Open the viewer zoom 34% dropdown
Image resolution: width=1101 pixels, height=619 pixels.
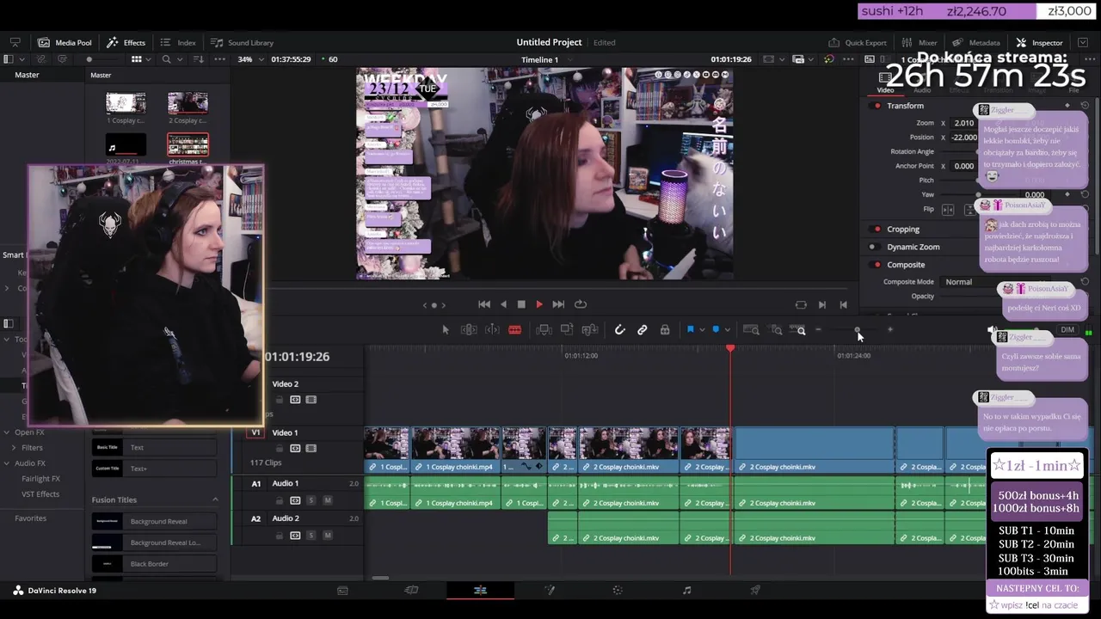pyautogui.click(x=249, y=59)
